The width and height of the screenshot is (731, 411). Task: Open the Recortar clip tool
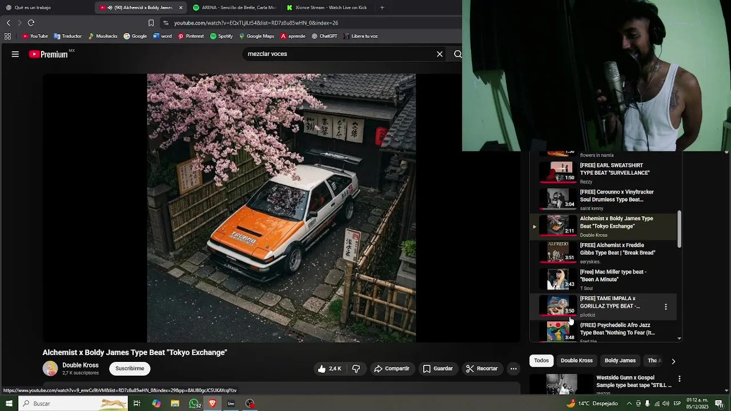tap(482, 369)
